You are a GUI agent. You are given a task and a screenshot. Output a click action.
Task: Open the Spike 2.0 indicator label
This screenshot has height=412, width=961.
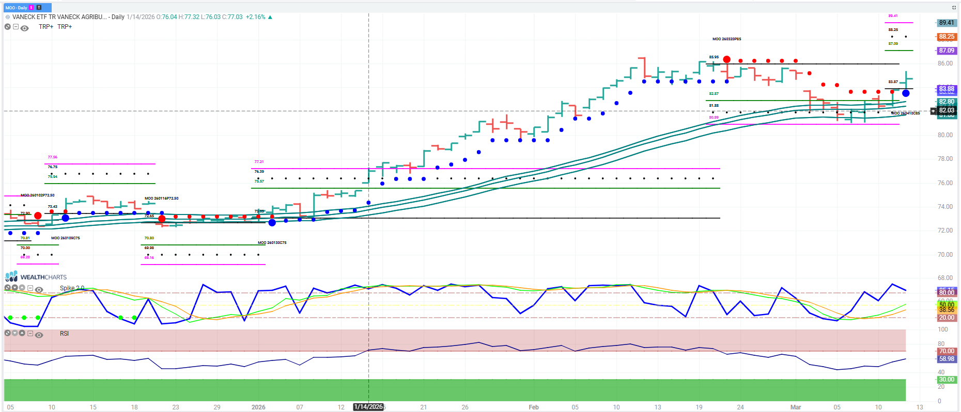pos(72,288)
